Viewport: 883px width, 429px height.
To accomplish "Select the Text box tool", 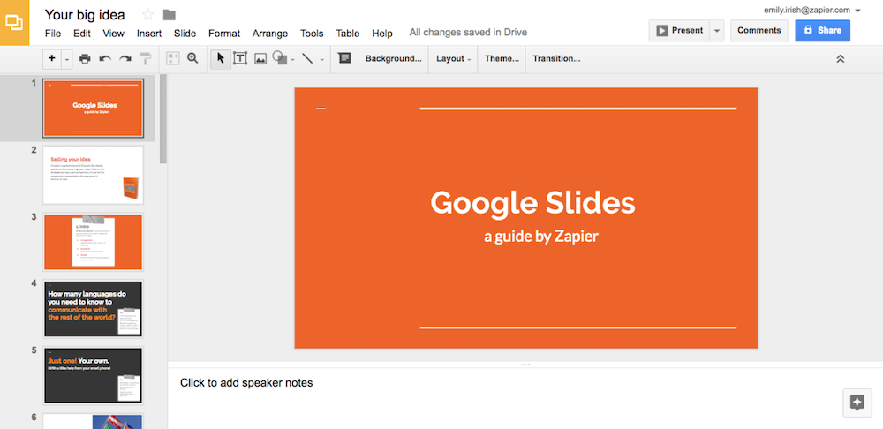I will point(240,58).
